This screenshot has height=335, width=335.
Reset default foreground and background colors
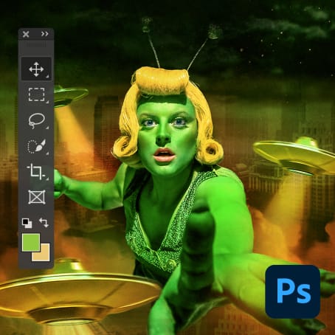pos(27,223)
